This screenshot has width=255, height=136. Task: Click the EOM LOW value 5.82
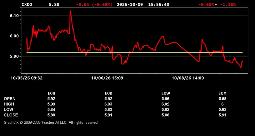[222, 109]
